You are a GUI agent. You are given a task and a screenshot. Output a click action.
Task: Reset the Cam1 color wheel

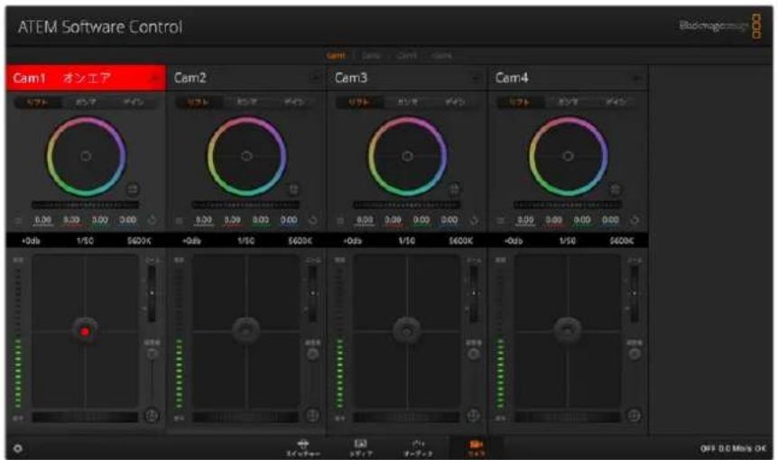133,189
